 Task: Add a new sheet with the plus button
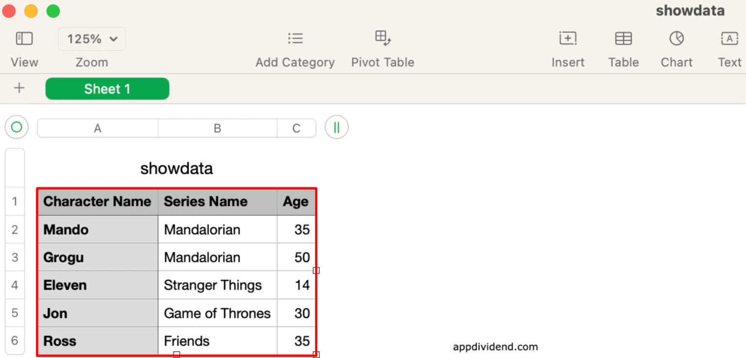pos(18,88)
